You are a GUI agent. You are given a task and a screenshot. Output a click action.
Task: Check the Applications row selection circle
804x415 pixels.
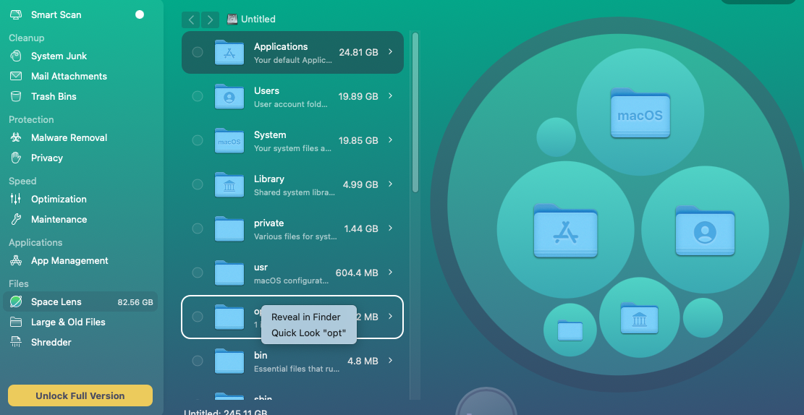point(198,52)
